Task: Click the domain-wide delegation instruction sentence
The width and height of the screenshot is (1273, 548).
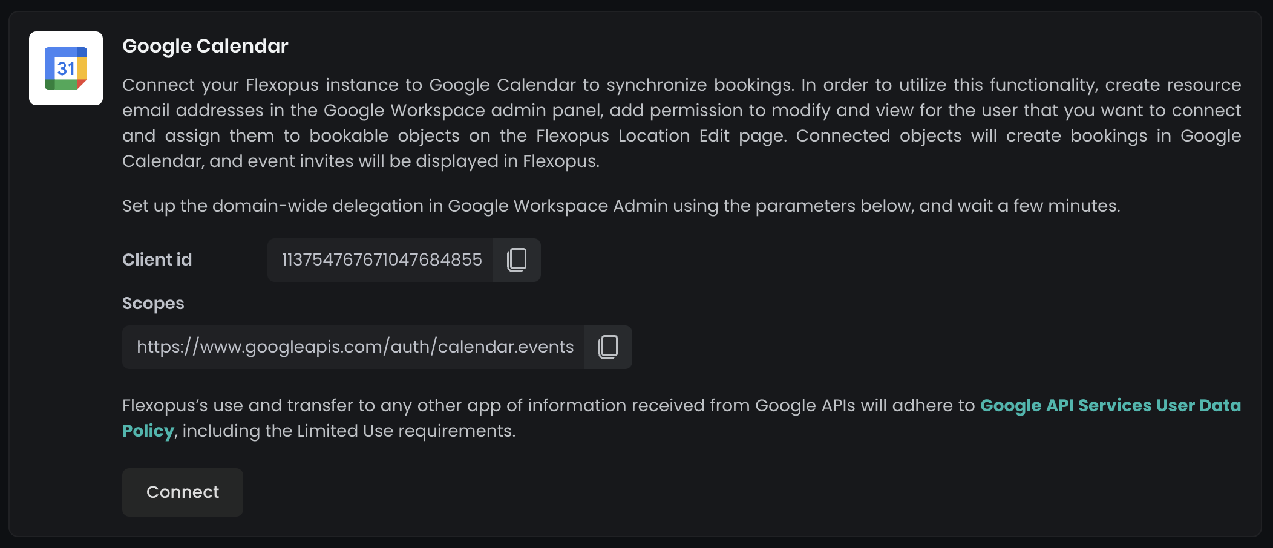Action: (x=621, y=206)
